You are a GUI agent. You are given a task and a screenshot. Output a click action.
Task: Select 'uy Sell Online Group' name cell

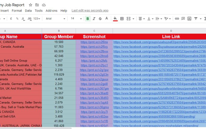coord(21,61)
